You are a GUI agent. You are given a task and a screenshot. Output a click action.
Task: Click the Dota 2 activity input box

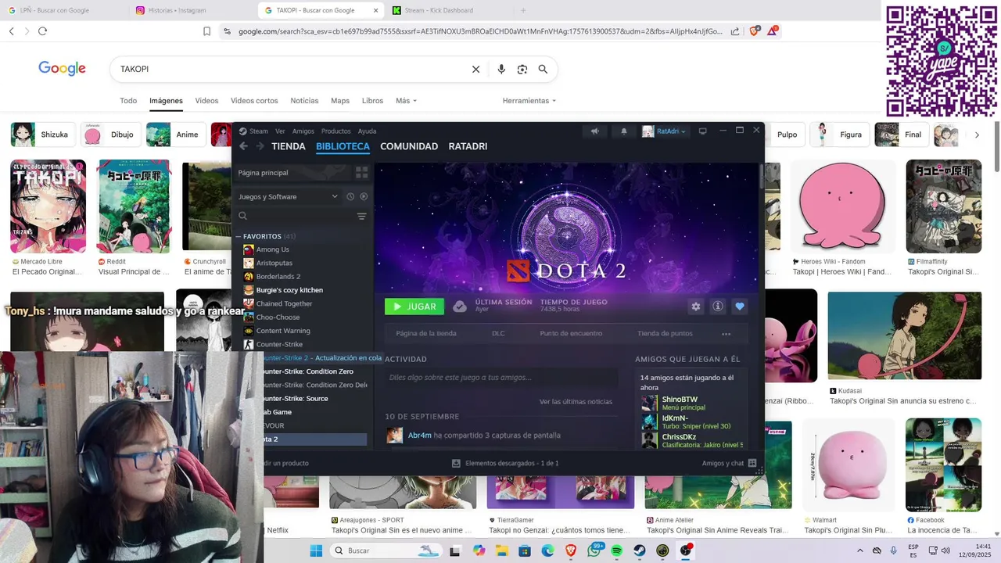[x=501, y=378]
